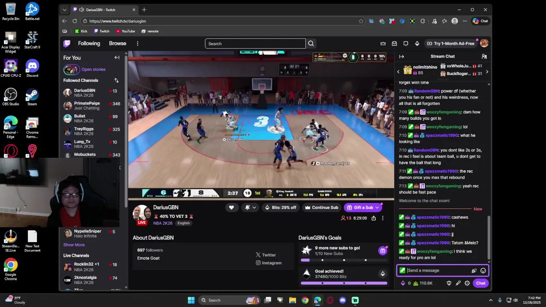
Task: Open Windows Start menu
Action: pos(191,300)
